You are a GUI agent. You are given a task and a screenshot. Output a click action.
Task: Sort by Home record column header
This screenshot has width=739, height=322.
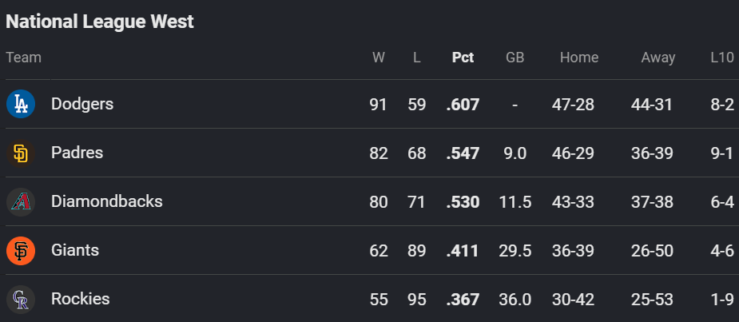(x=578, y=58)
